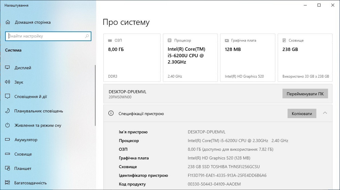Click the Графічна плата 128 MB card
The width and height of the screenshot is (340, 190).
(248, 58)
